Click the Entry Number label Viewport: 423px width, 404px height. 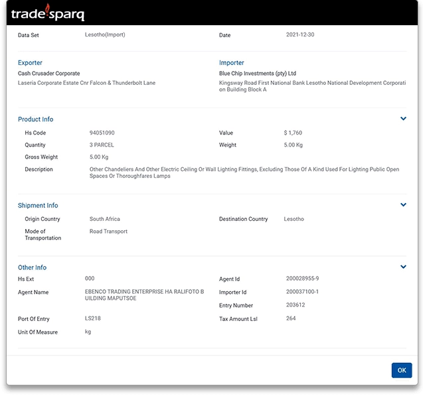pyautogui.click(x=236, y=305)
